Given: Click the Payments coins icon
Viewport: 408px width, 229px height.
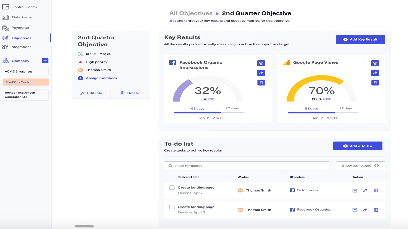Looking at the screenshot, I should [x=6, y=28].
